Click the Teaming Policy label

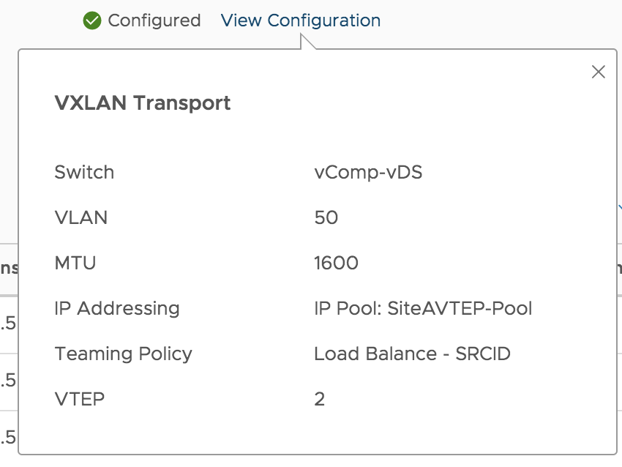(124, 354)
